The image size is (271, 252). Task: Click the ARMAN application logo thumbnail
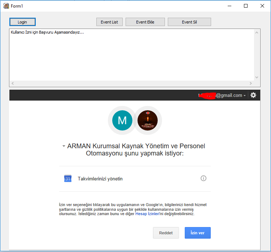click(x=148, y=120)
